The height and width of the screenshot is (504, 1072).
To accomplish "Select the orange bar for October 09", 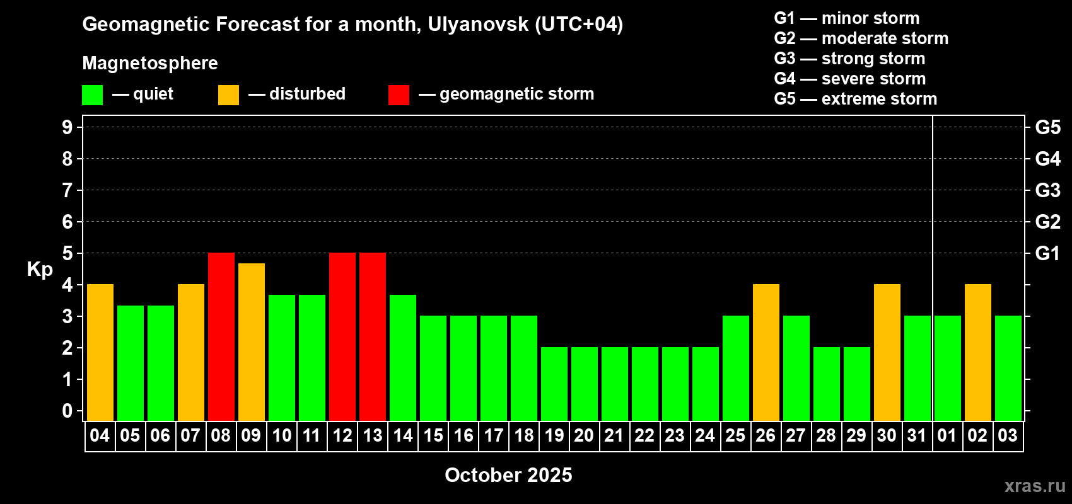I will point(252,342).
